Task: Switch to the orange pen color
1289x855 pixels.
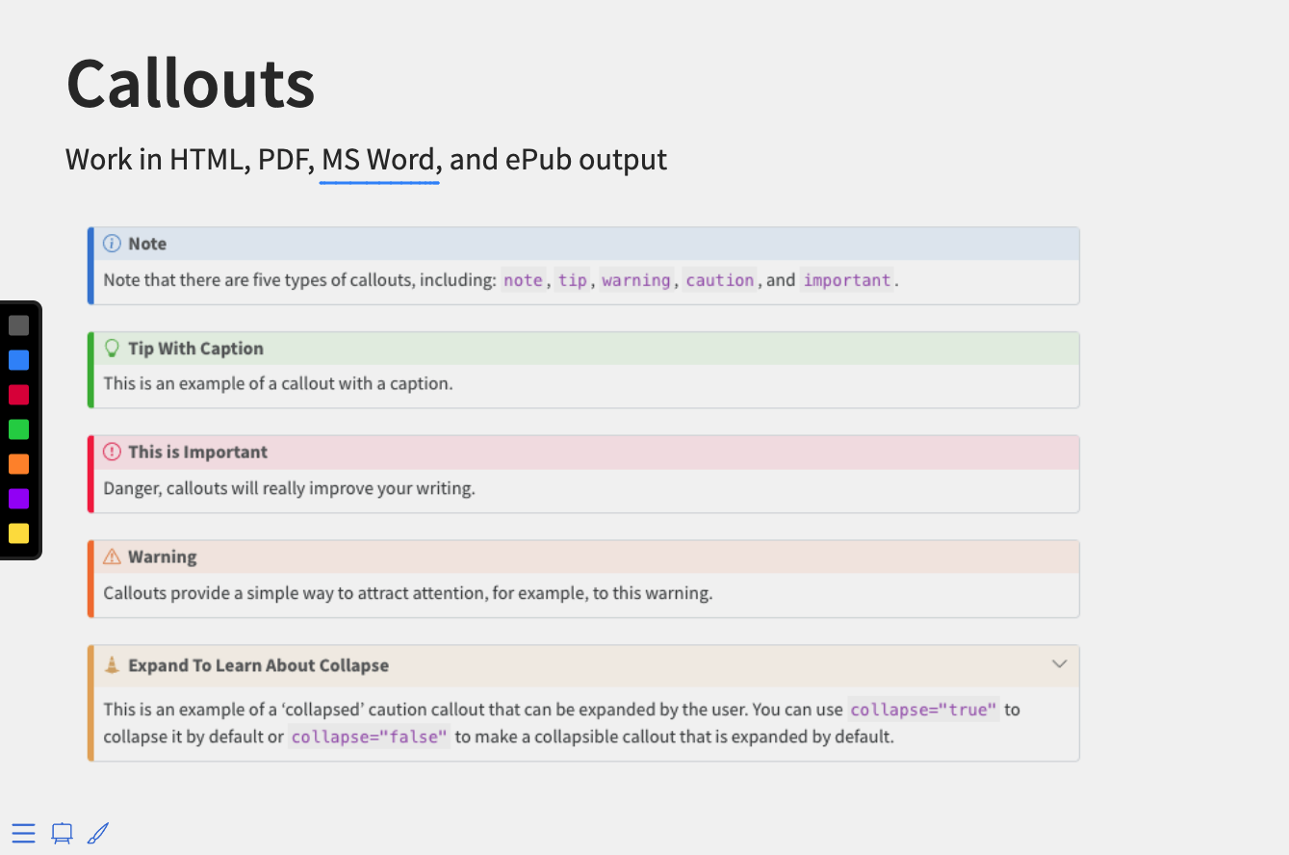Action: pyautogui.click(x=19, y=464)
